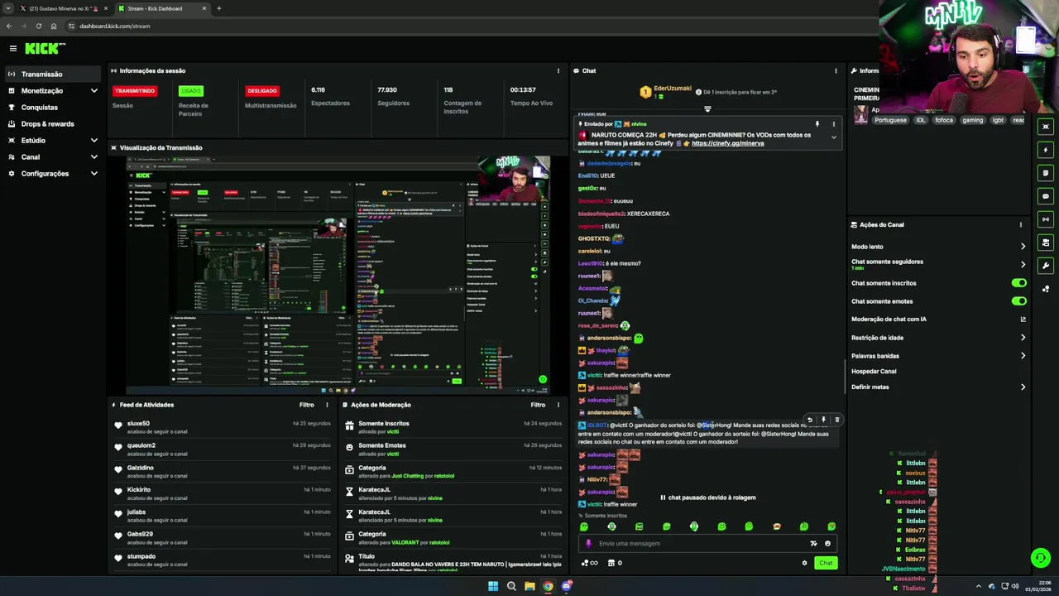Viewport: 1059px width, 596px height.
Task: Open the Feed de Atividades three-dot menu
Action: coord(327,405)
